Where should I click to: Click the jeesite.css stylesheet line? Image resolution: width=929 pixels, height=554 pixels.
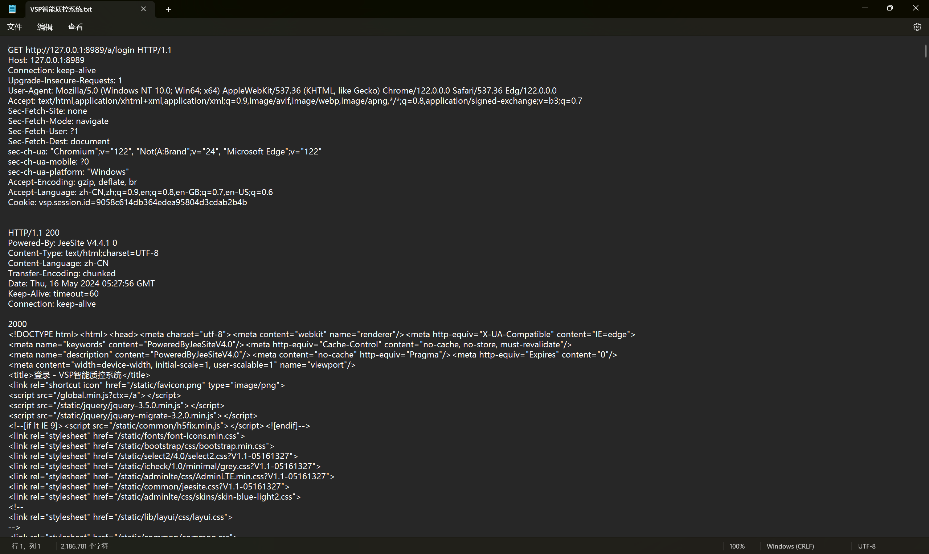149,487
